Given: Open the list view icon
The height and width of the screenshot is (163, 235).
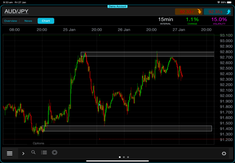Looking at the screenshot, I should [x=44, y=152].
